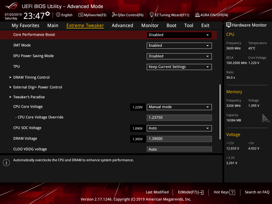The width and height of the screenshot is (272, 204).
Task: Edit CLDO VDDG voltage Auto field
Action: 179,149
